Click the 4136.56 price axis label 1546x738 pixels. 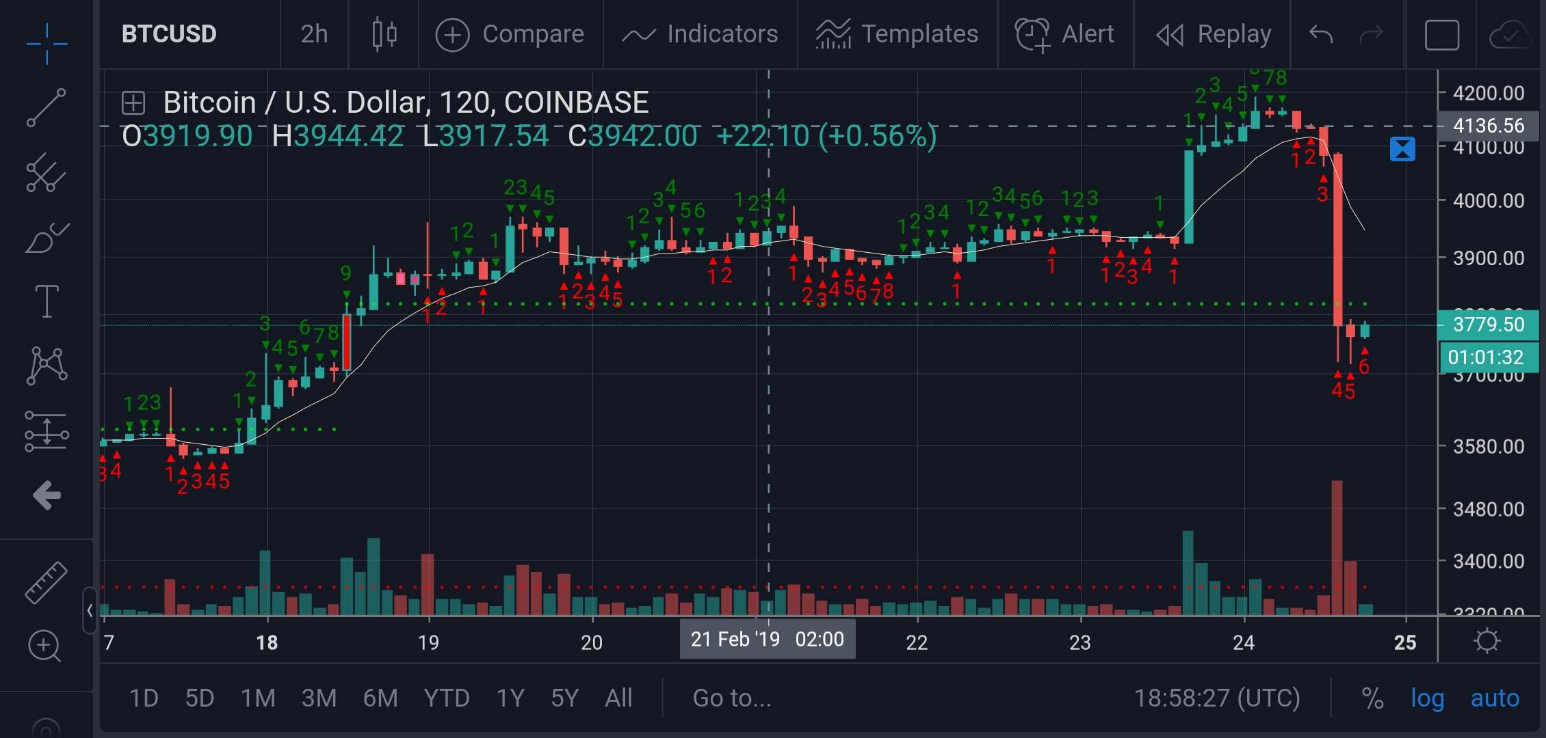[1489, 126]
